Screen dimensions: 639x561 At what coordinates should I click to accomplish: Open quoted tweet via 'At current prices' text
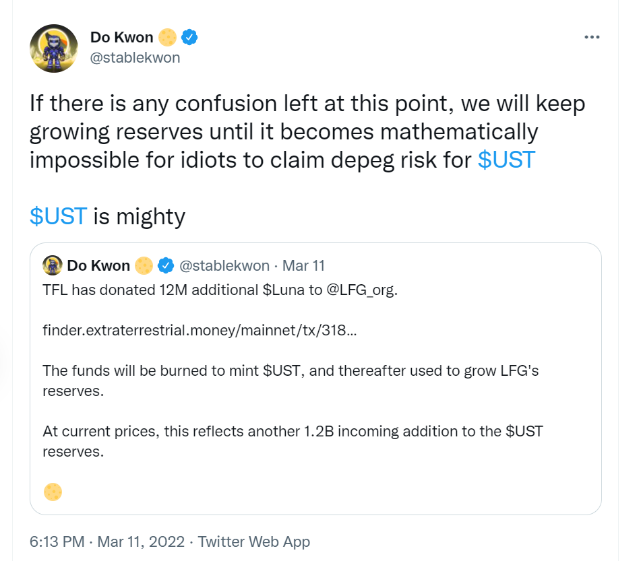(293, 441)
